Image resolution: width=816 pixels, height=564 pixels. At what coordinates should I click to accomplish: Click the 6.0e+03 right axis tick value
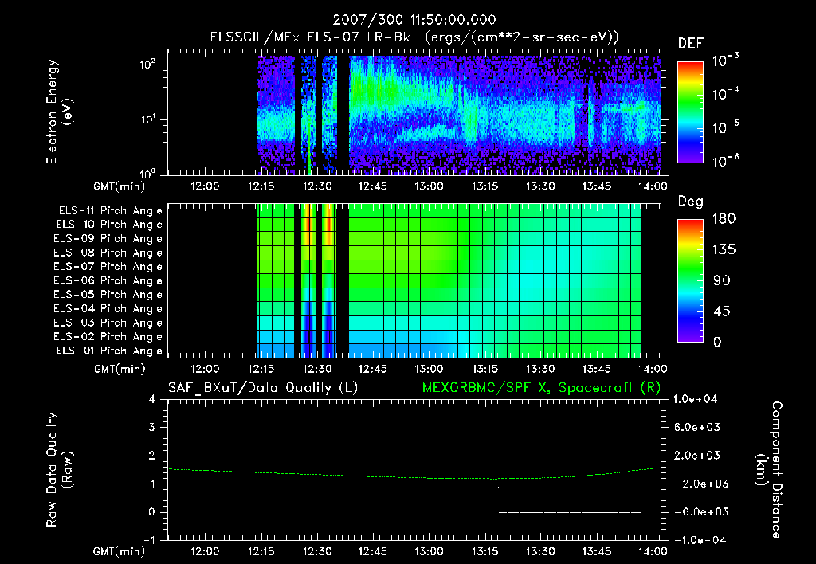[697, 427]
